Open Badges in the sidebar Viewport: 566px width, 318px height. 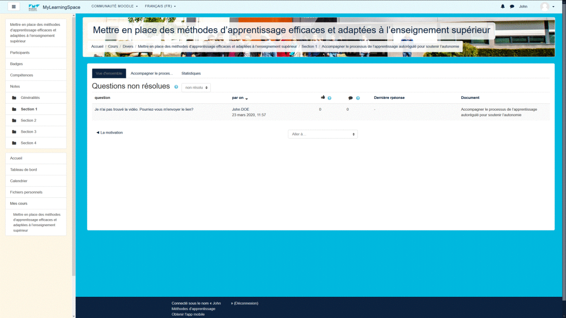coord(36,64)
